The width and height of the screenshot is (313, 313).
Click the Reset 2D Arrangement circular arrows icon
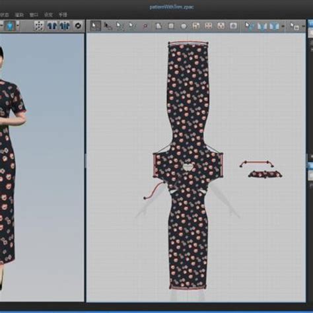[78, 26]
